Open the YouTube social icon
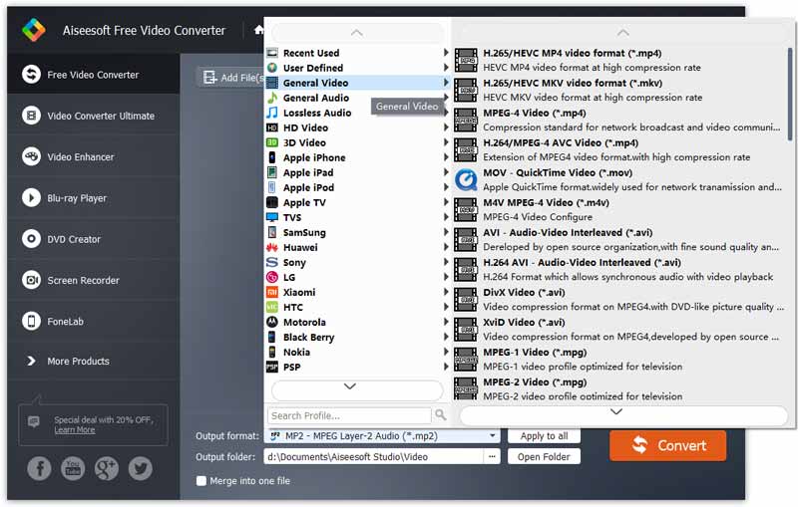Image resolution: width=798 pixels, height=507 pixels. 73,468
